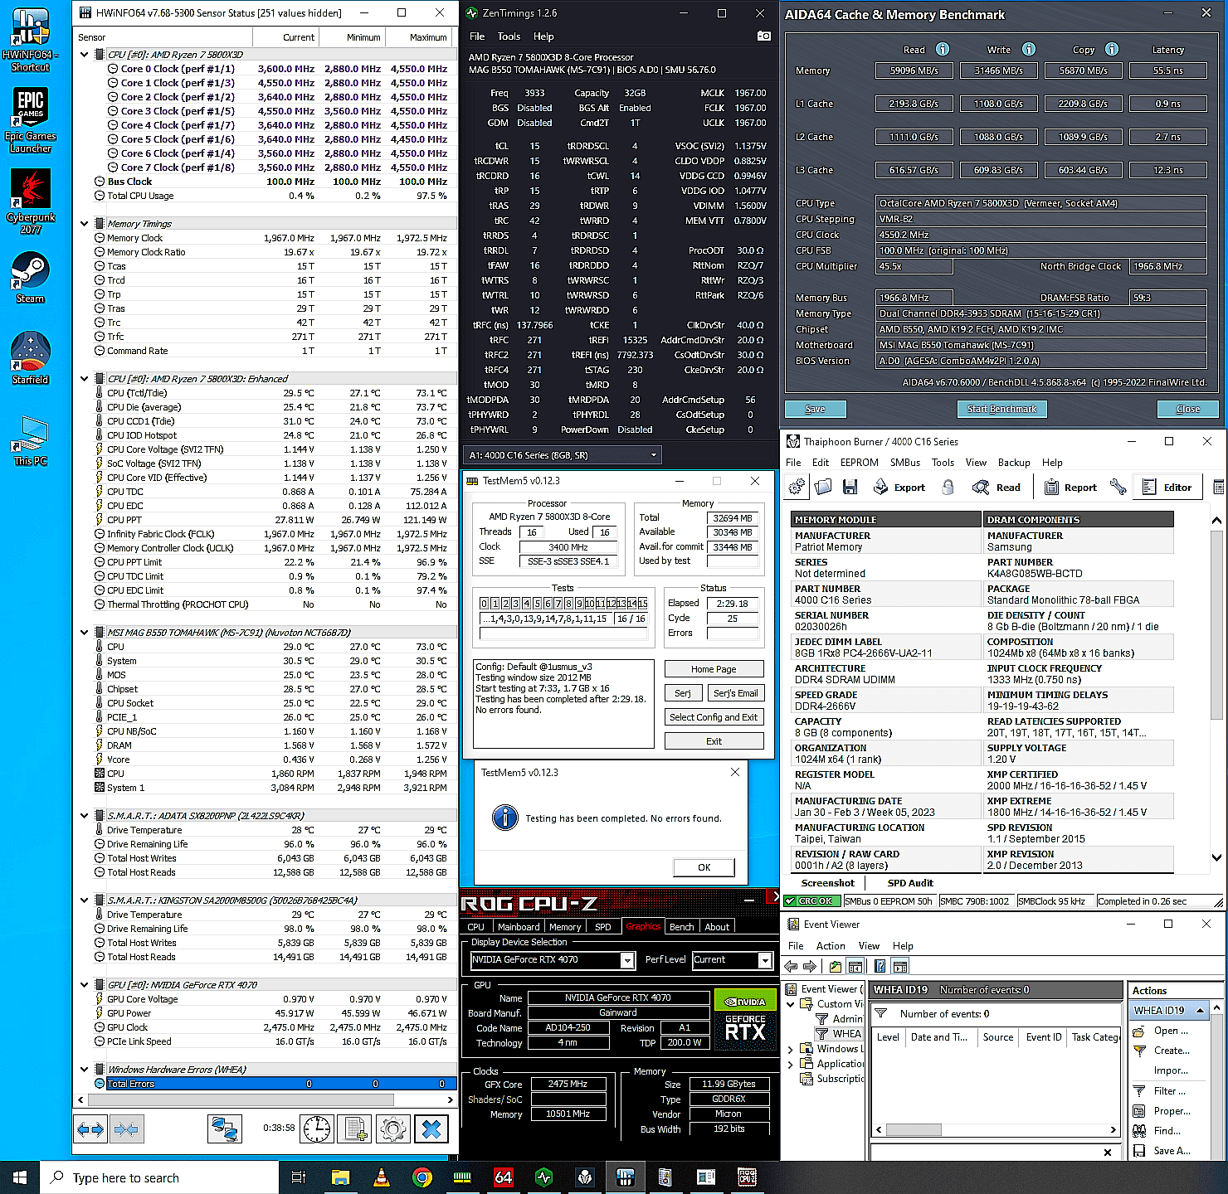Click Event Viewer up-one-level folder icon
The height and width of the screenshot is (1194, 1228).
tap(835, 966)
